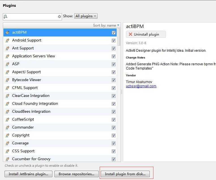Click the Copyright plugin icon
Screen dimensions: 216x180
[x=7, y=135]
